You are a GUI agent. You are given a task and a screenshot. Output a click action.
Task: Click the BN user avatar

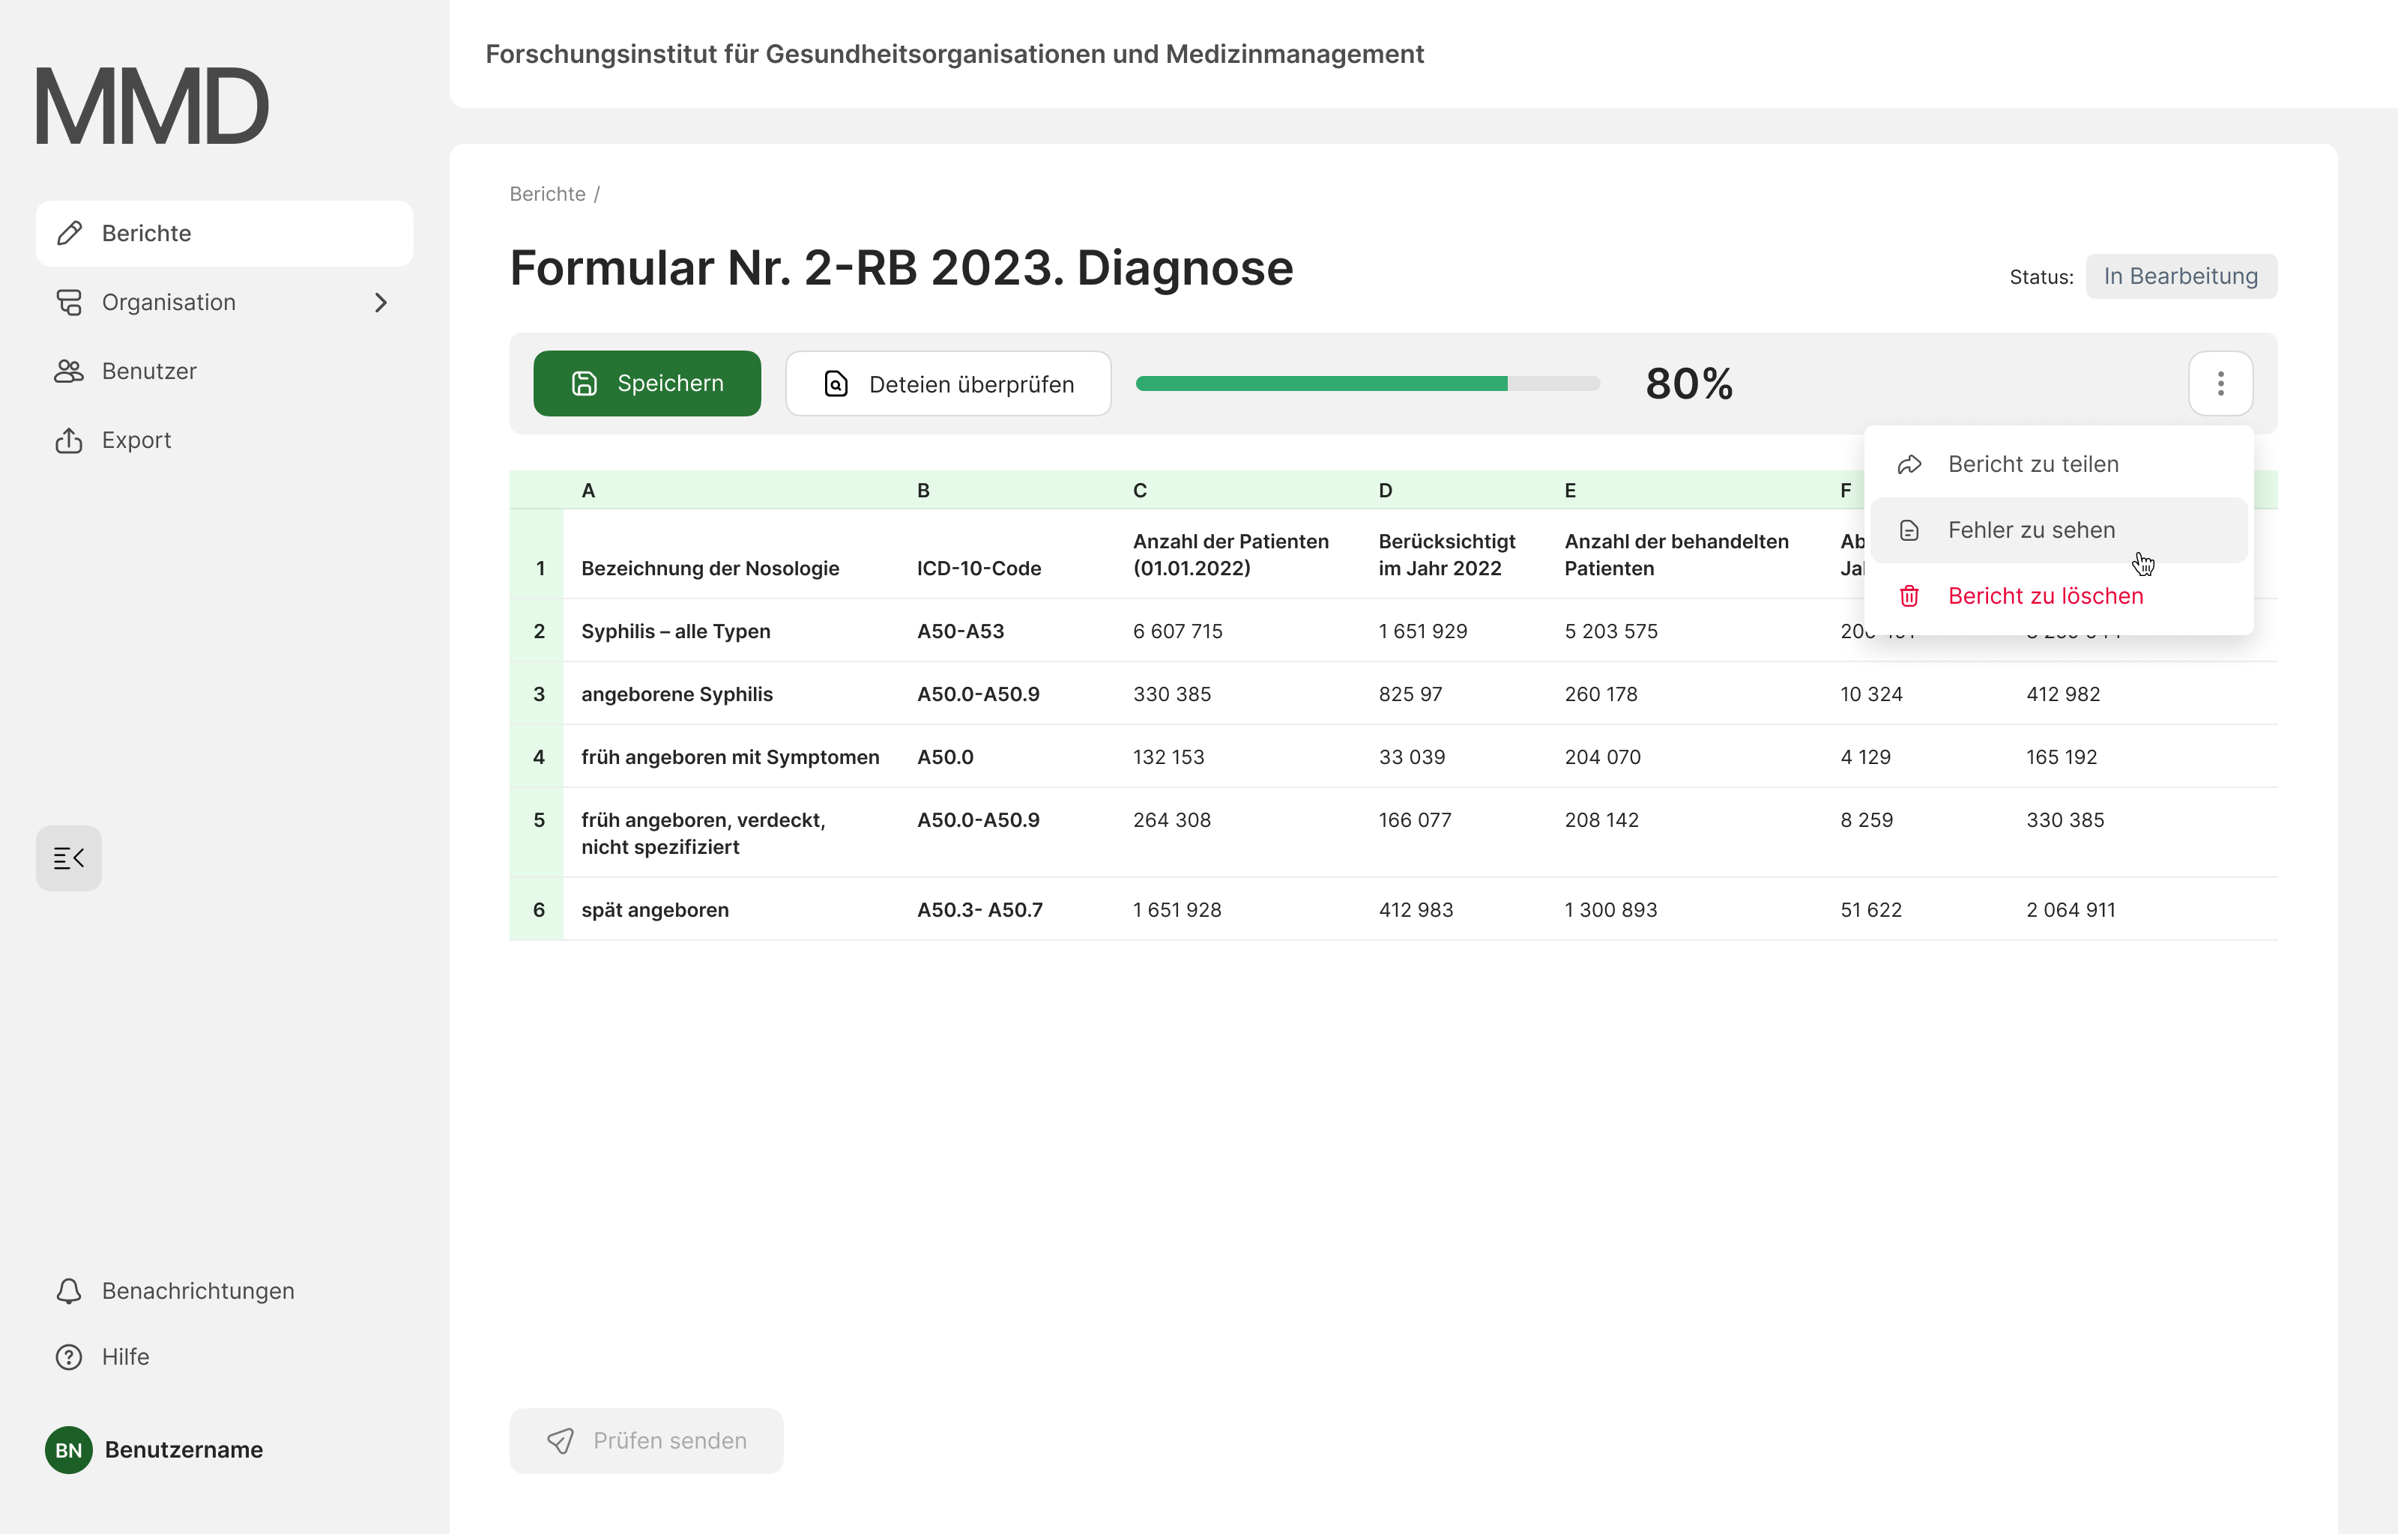pyautogui.click(x=69, y=1449)
